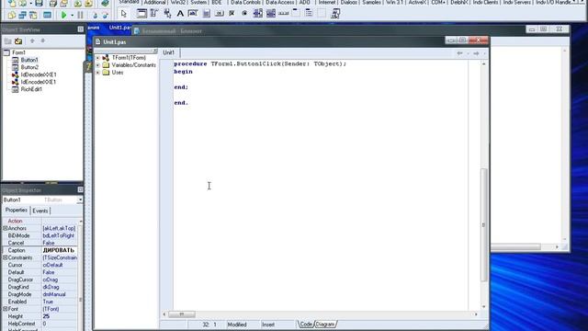Open the dropdown arrow beside the Open icon

pyautogui.click(x=30, y=4)
